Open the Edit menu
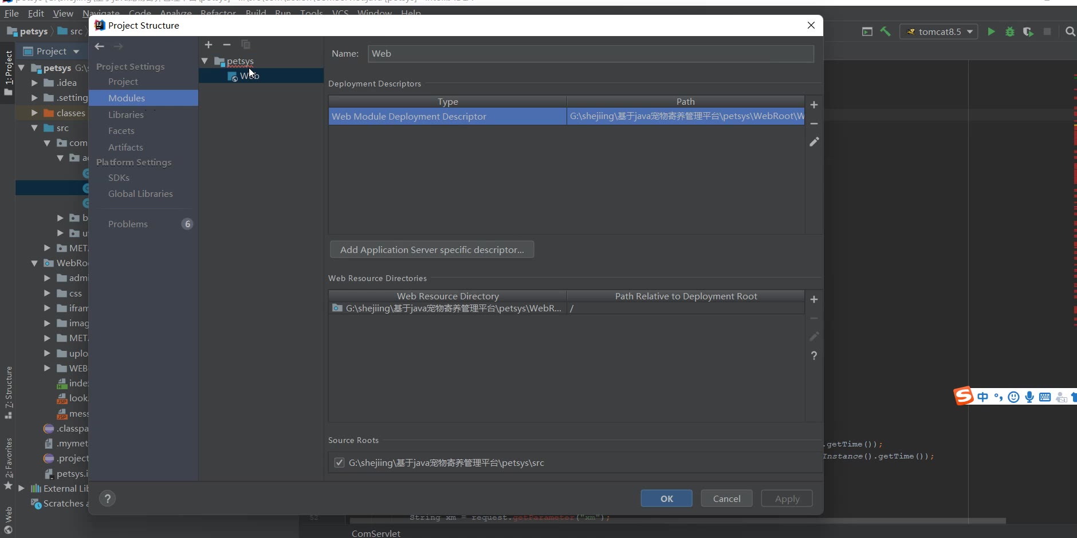The image size is (1077, 538). coord(36,13)
